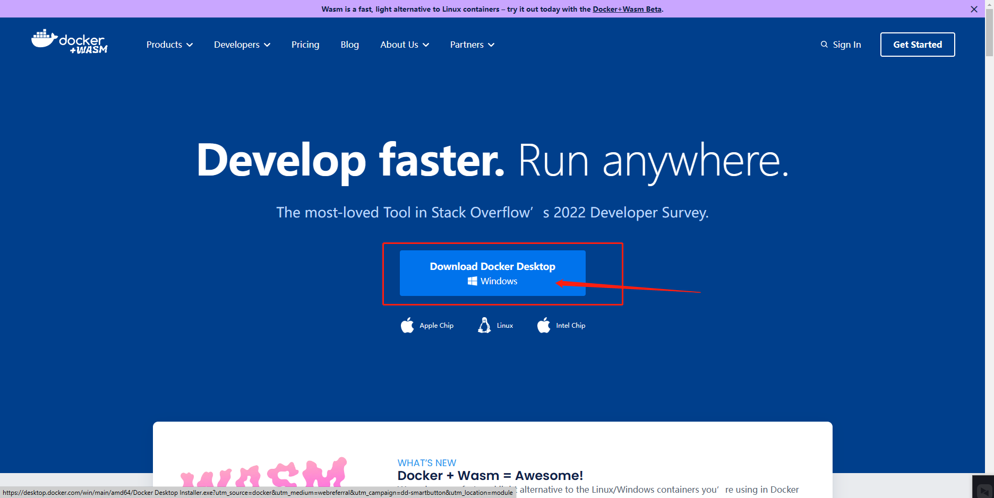Viewport: 994px width, 498px height.
Task: Click the status bar download URL
Action: point(258,493)
